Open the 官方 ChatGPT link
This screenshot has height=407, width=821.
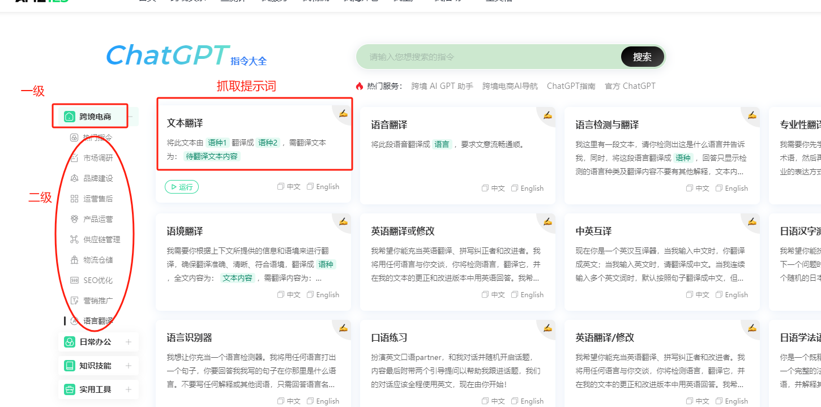coord(630,86)
